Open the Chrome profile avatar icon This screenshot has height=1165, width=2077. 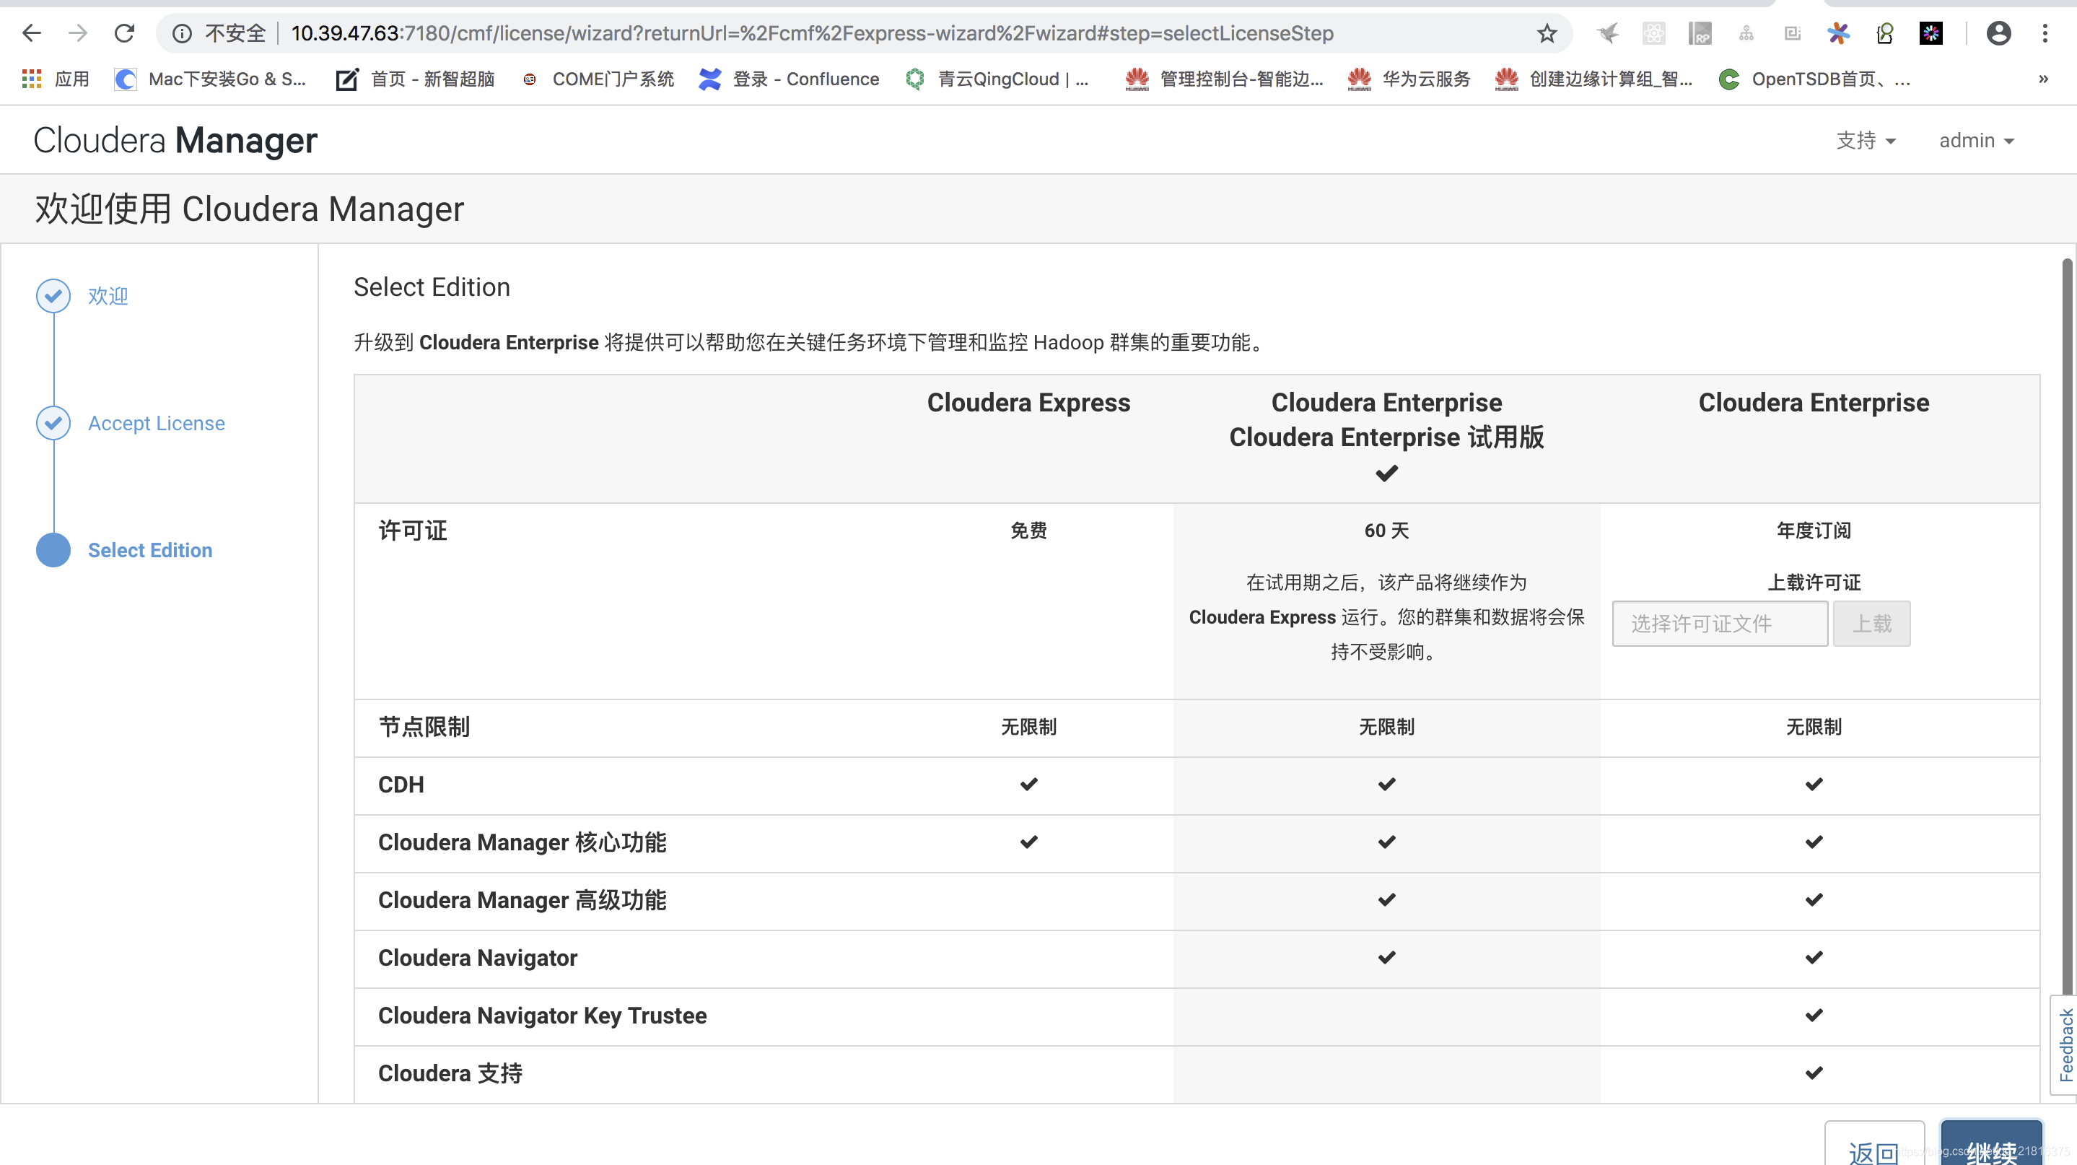click(x=1999, y=33)
